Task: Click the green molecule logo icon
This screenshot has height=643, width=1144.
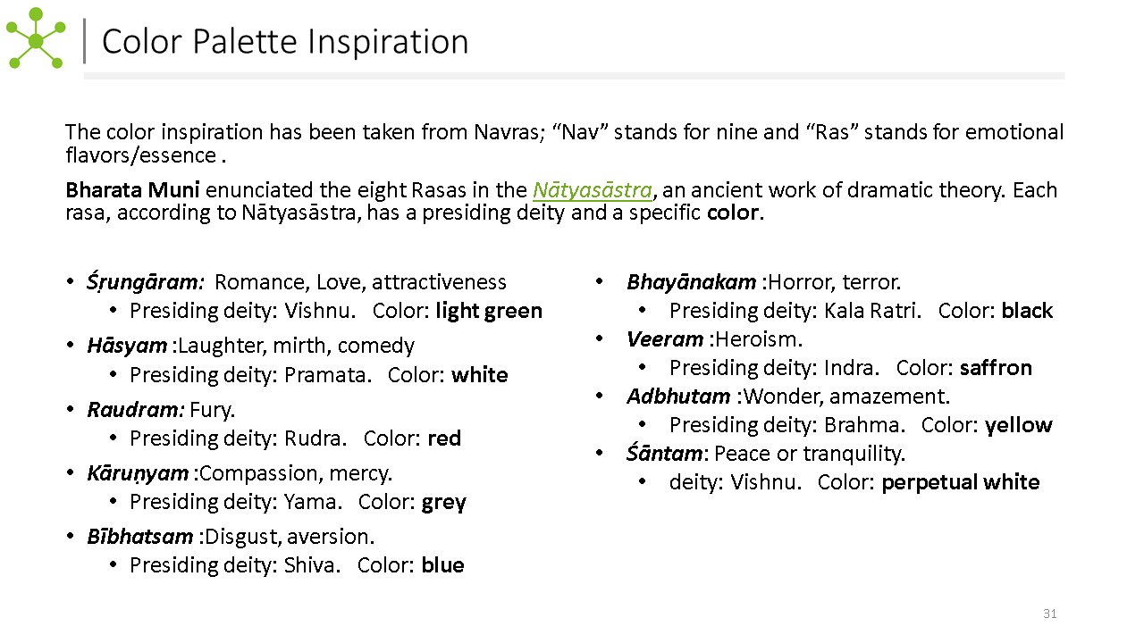Action: [x=36, y=39]
